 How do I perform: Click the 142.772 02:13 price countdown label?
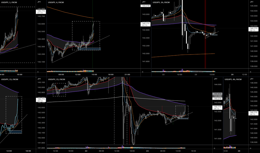point(146,24)
